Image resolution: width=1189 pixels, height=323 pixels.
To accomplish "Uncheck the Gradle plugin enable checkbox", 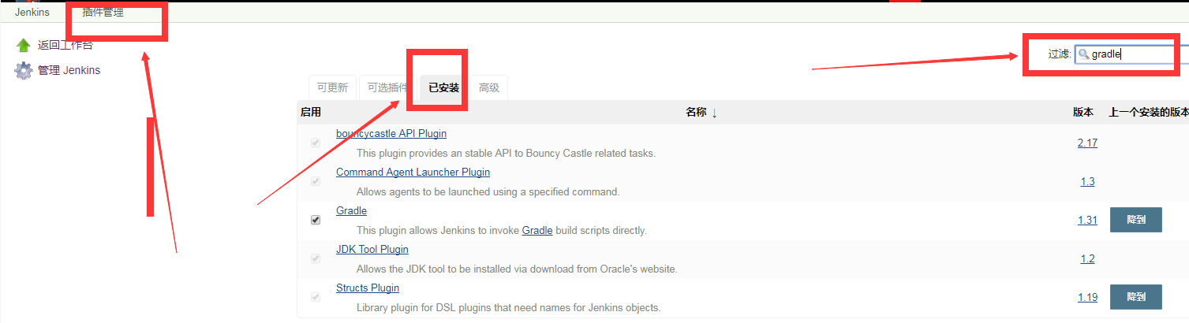I will (x=316, y=221).
